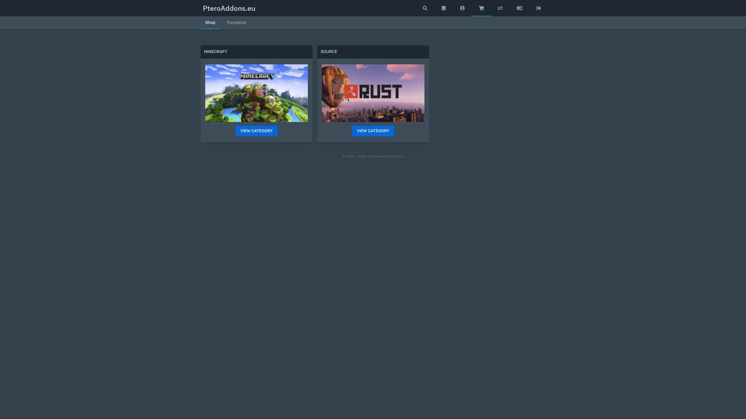Switch to the Payments tab

pyautogui.click(x=236, y=22)
